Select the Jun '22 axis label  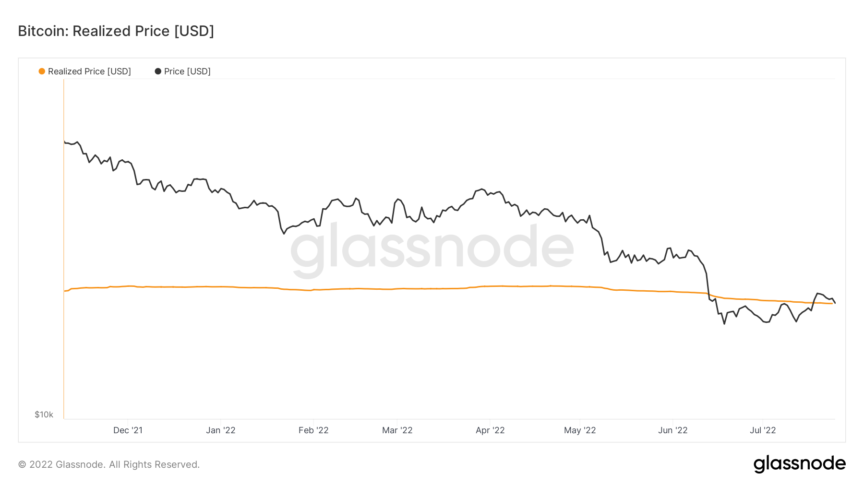click(x=672, y=430)
